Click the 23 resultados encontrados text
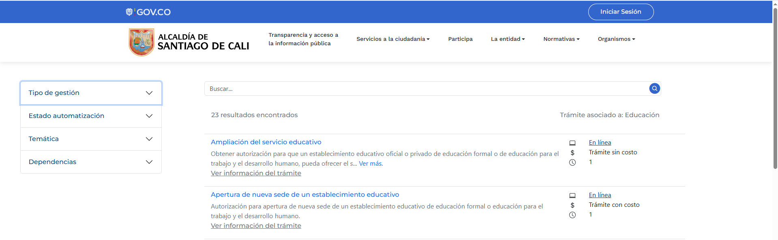Image resolution: width=778 pixels, height=240 pixels. pyautogui.click(x=254, y=115)
